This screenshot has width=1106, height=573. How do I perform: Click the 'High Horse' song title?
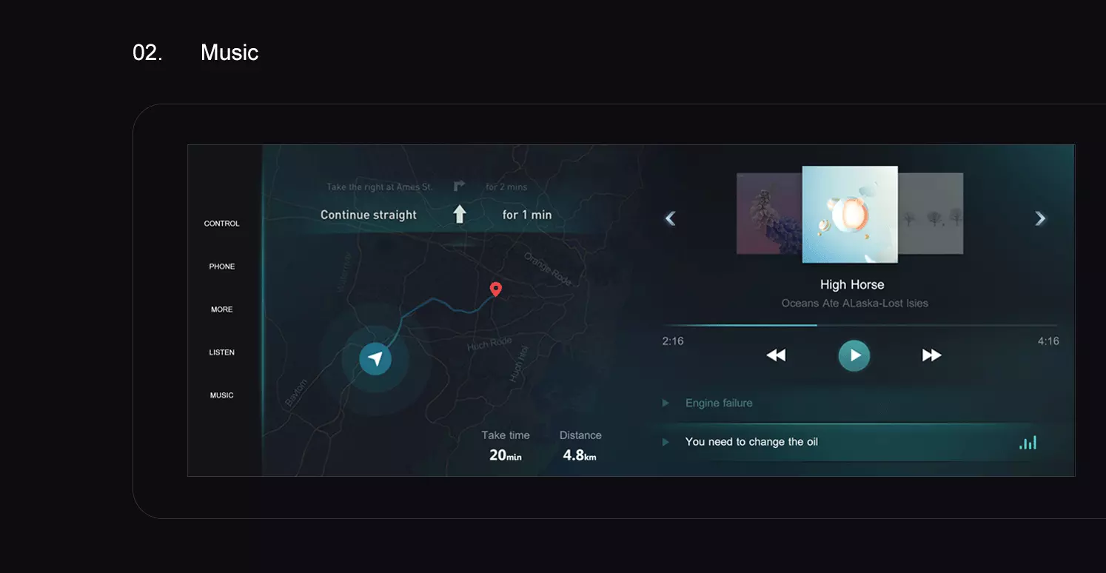pyautogui.click(x=852, y=284)
